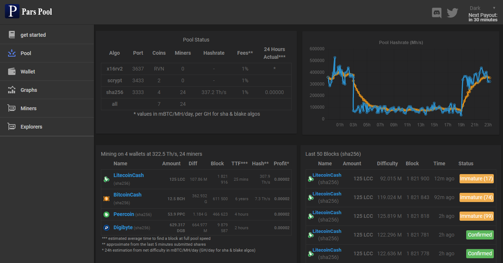Click the Graphs chart icon

click(x=12, y=90)
